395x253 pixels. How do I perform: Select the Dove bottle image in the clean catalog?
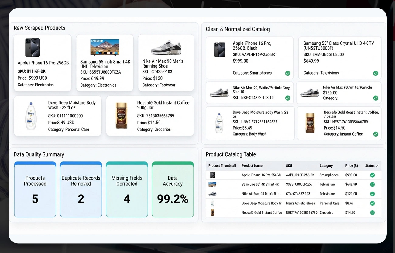(218, 123)
